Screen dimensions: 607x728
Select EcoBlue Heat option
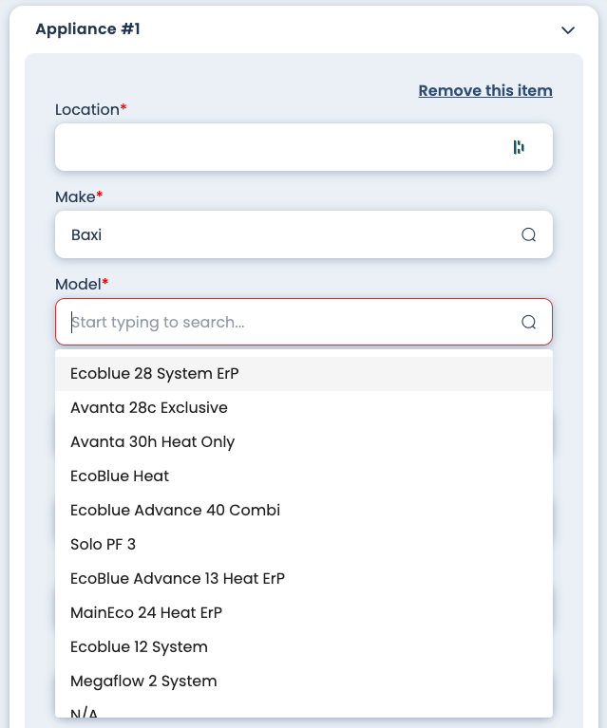point(120,476)
